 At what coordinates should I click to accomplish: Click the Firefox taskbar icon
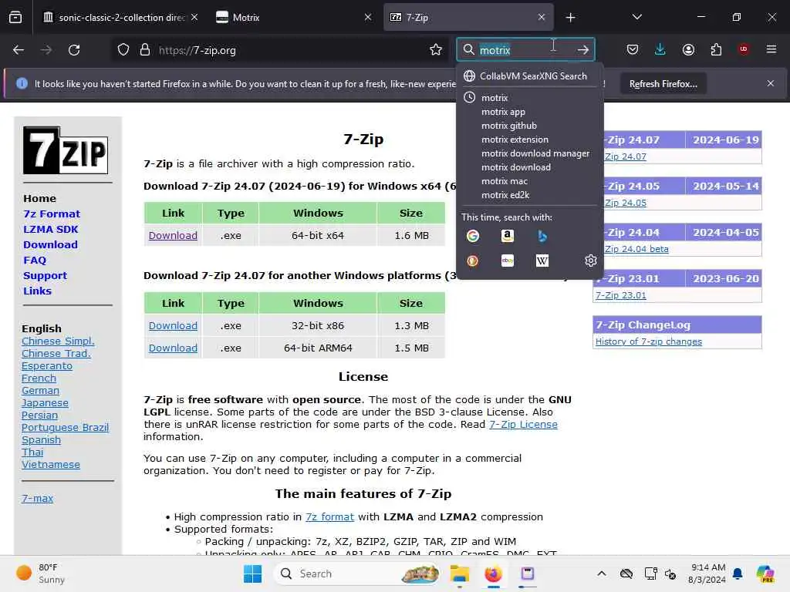(x=493, y=573)
